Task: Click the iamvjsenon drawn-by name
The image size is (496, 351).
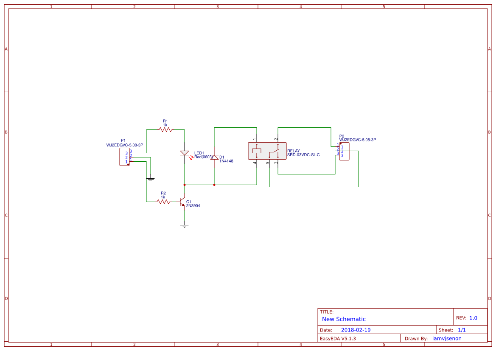Action: [447, 338]
